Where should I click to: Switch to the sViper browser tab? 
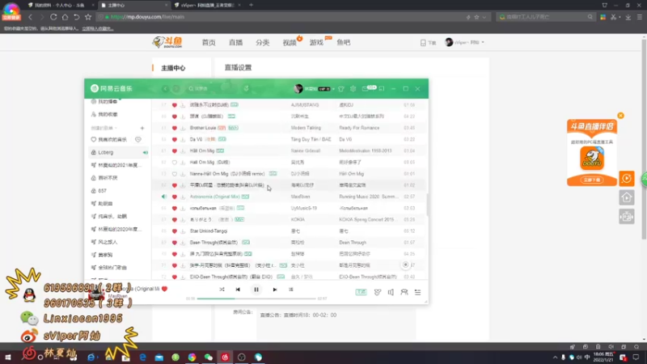pyautogui.click(x=209, y=6)
